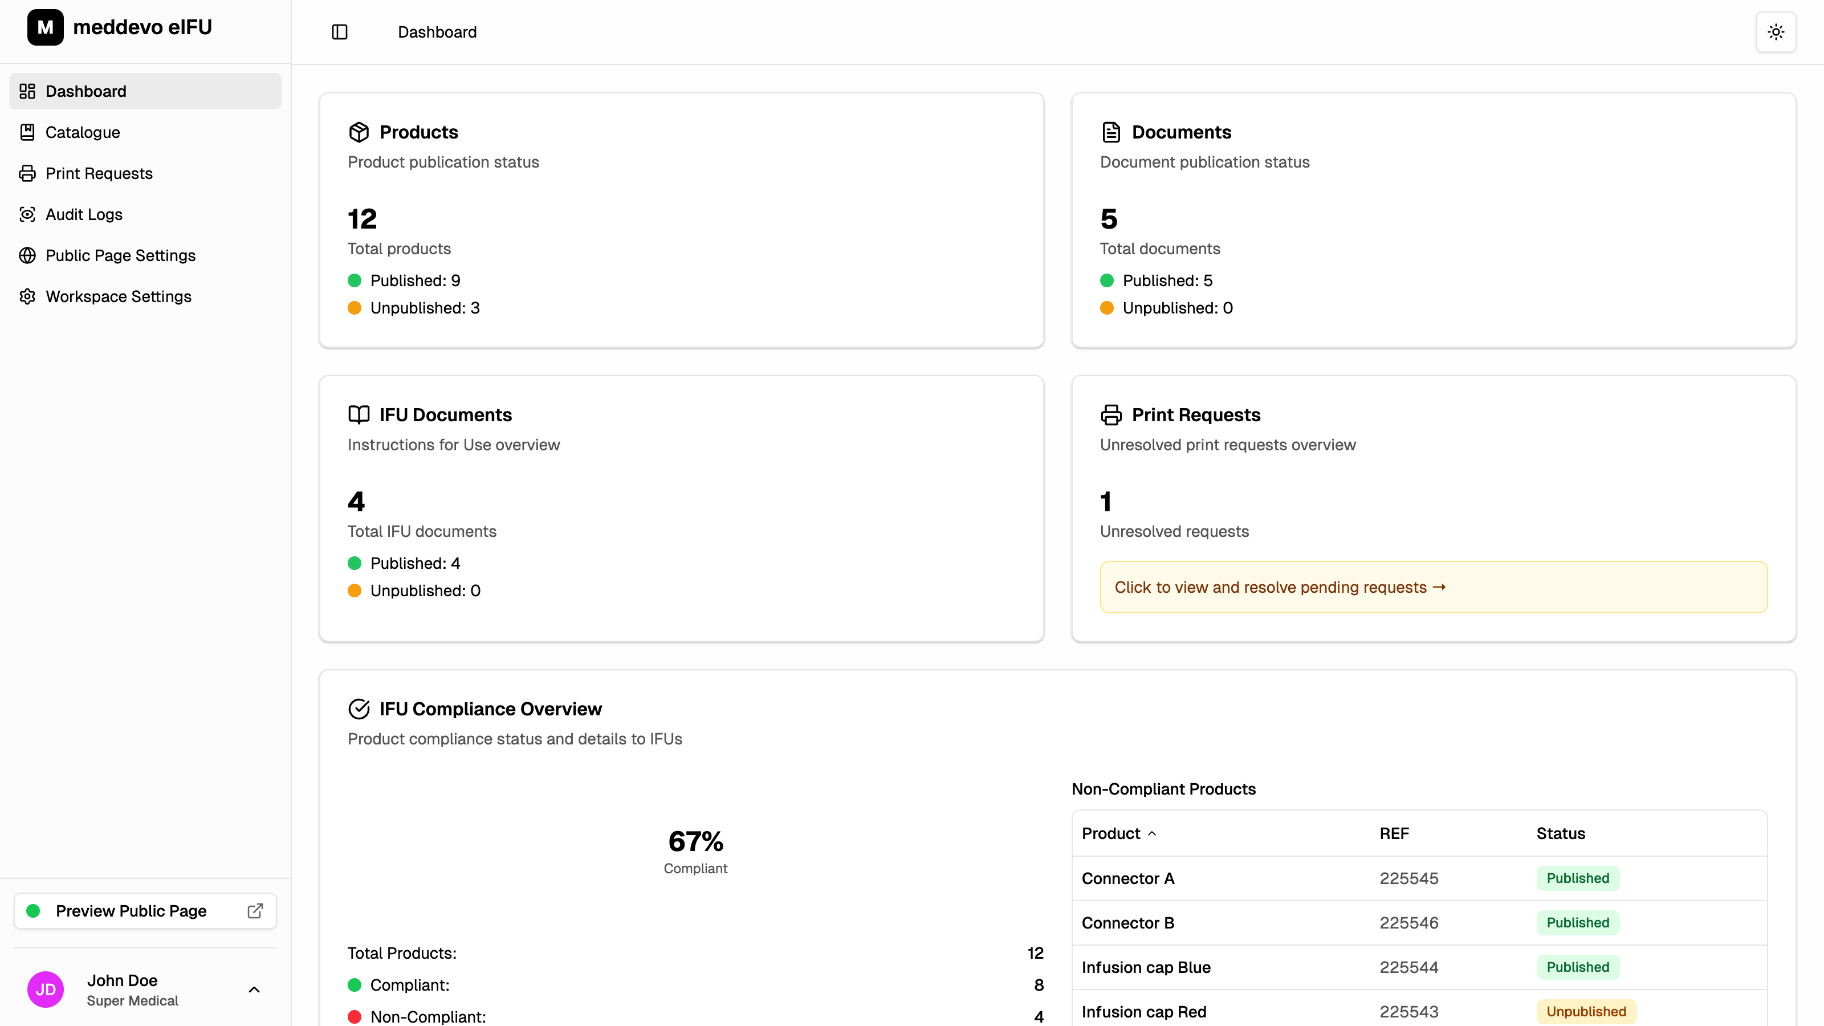Click the external link icon on Preview

click(x=255, y=911)
